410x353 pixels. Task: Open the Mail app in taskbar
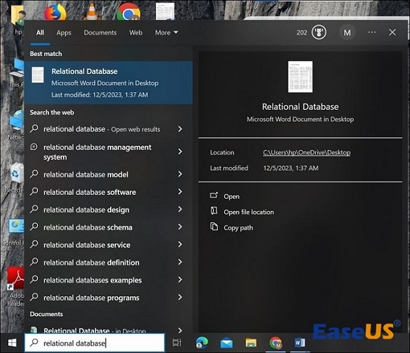[x=226, y=343]
